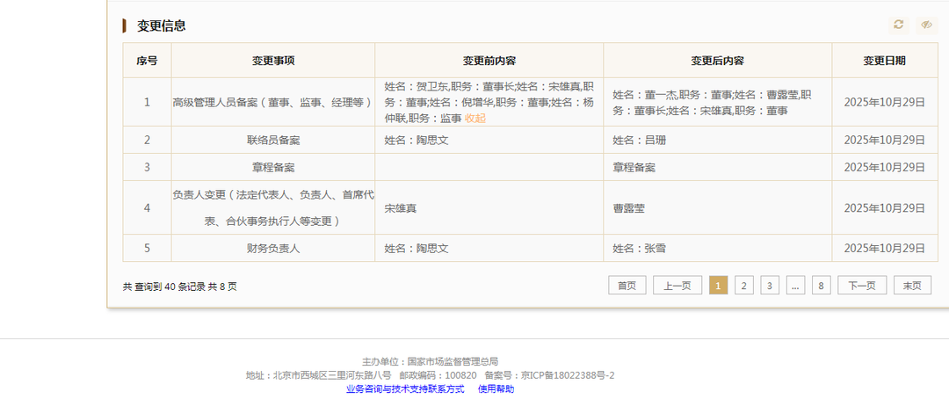
Task: Open pagination page 3
Action: 770,285
